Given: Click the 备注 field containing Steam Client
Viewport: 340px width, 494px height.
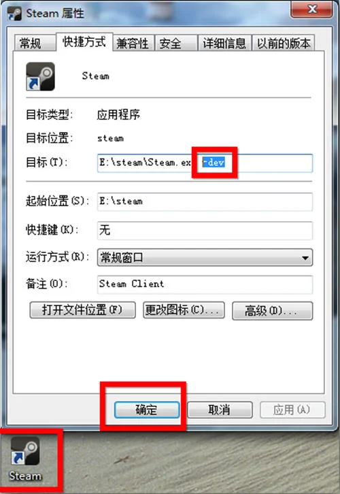Looking at the screenshot, I should pos(205,284).
